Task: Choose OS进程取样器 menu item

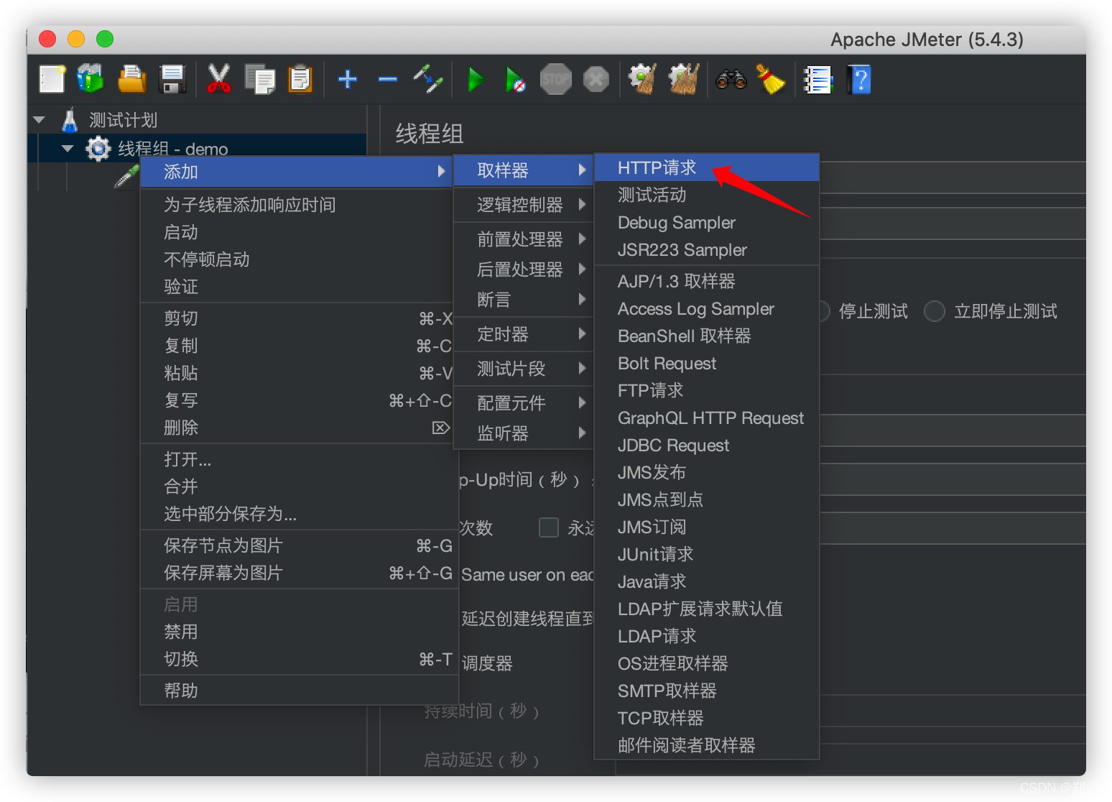Action: point(707,664)
